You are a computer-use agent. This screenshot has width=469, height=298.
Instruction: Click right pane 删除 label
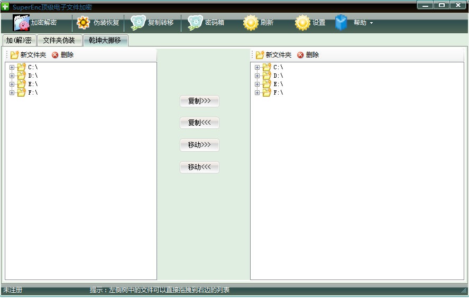tap(312, 55)
